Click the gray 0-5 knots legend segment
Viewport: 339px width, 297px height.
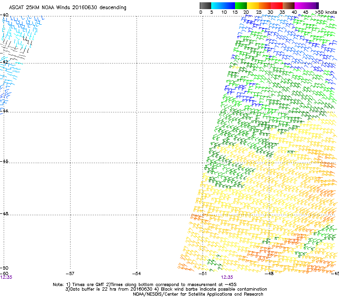click(205, 5)
